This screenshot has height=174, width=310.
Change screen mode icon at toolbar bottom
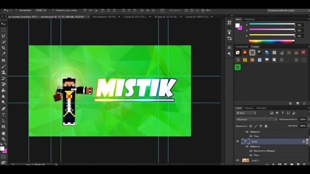[x=3, y=162]
